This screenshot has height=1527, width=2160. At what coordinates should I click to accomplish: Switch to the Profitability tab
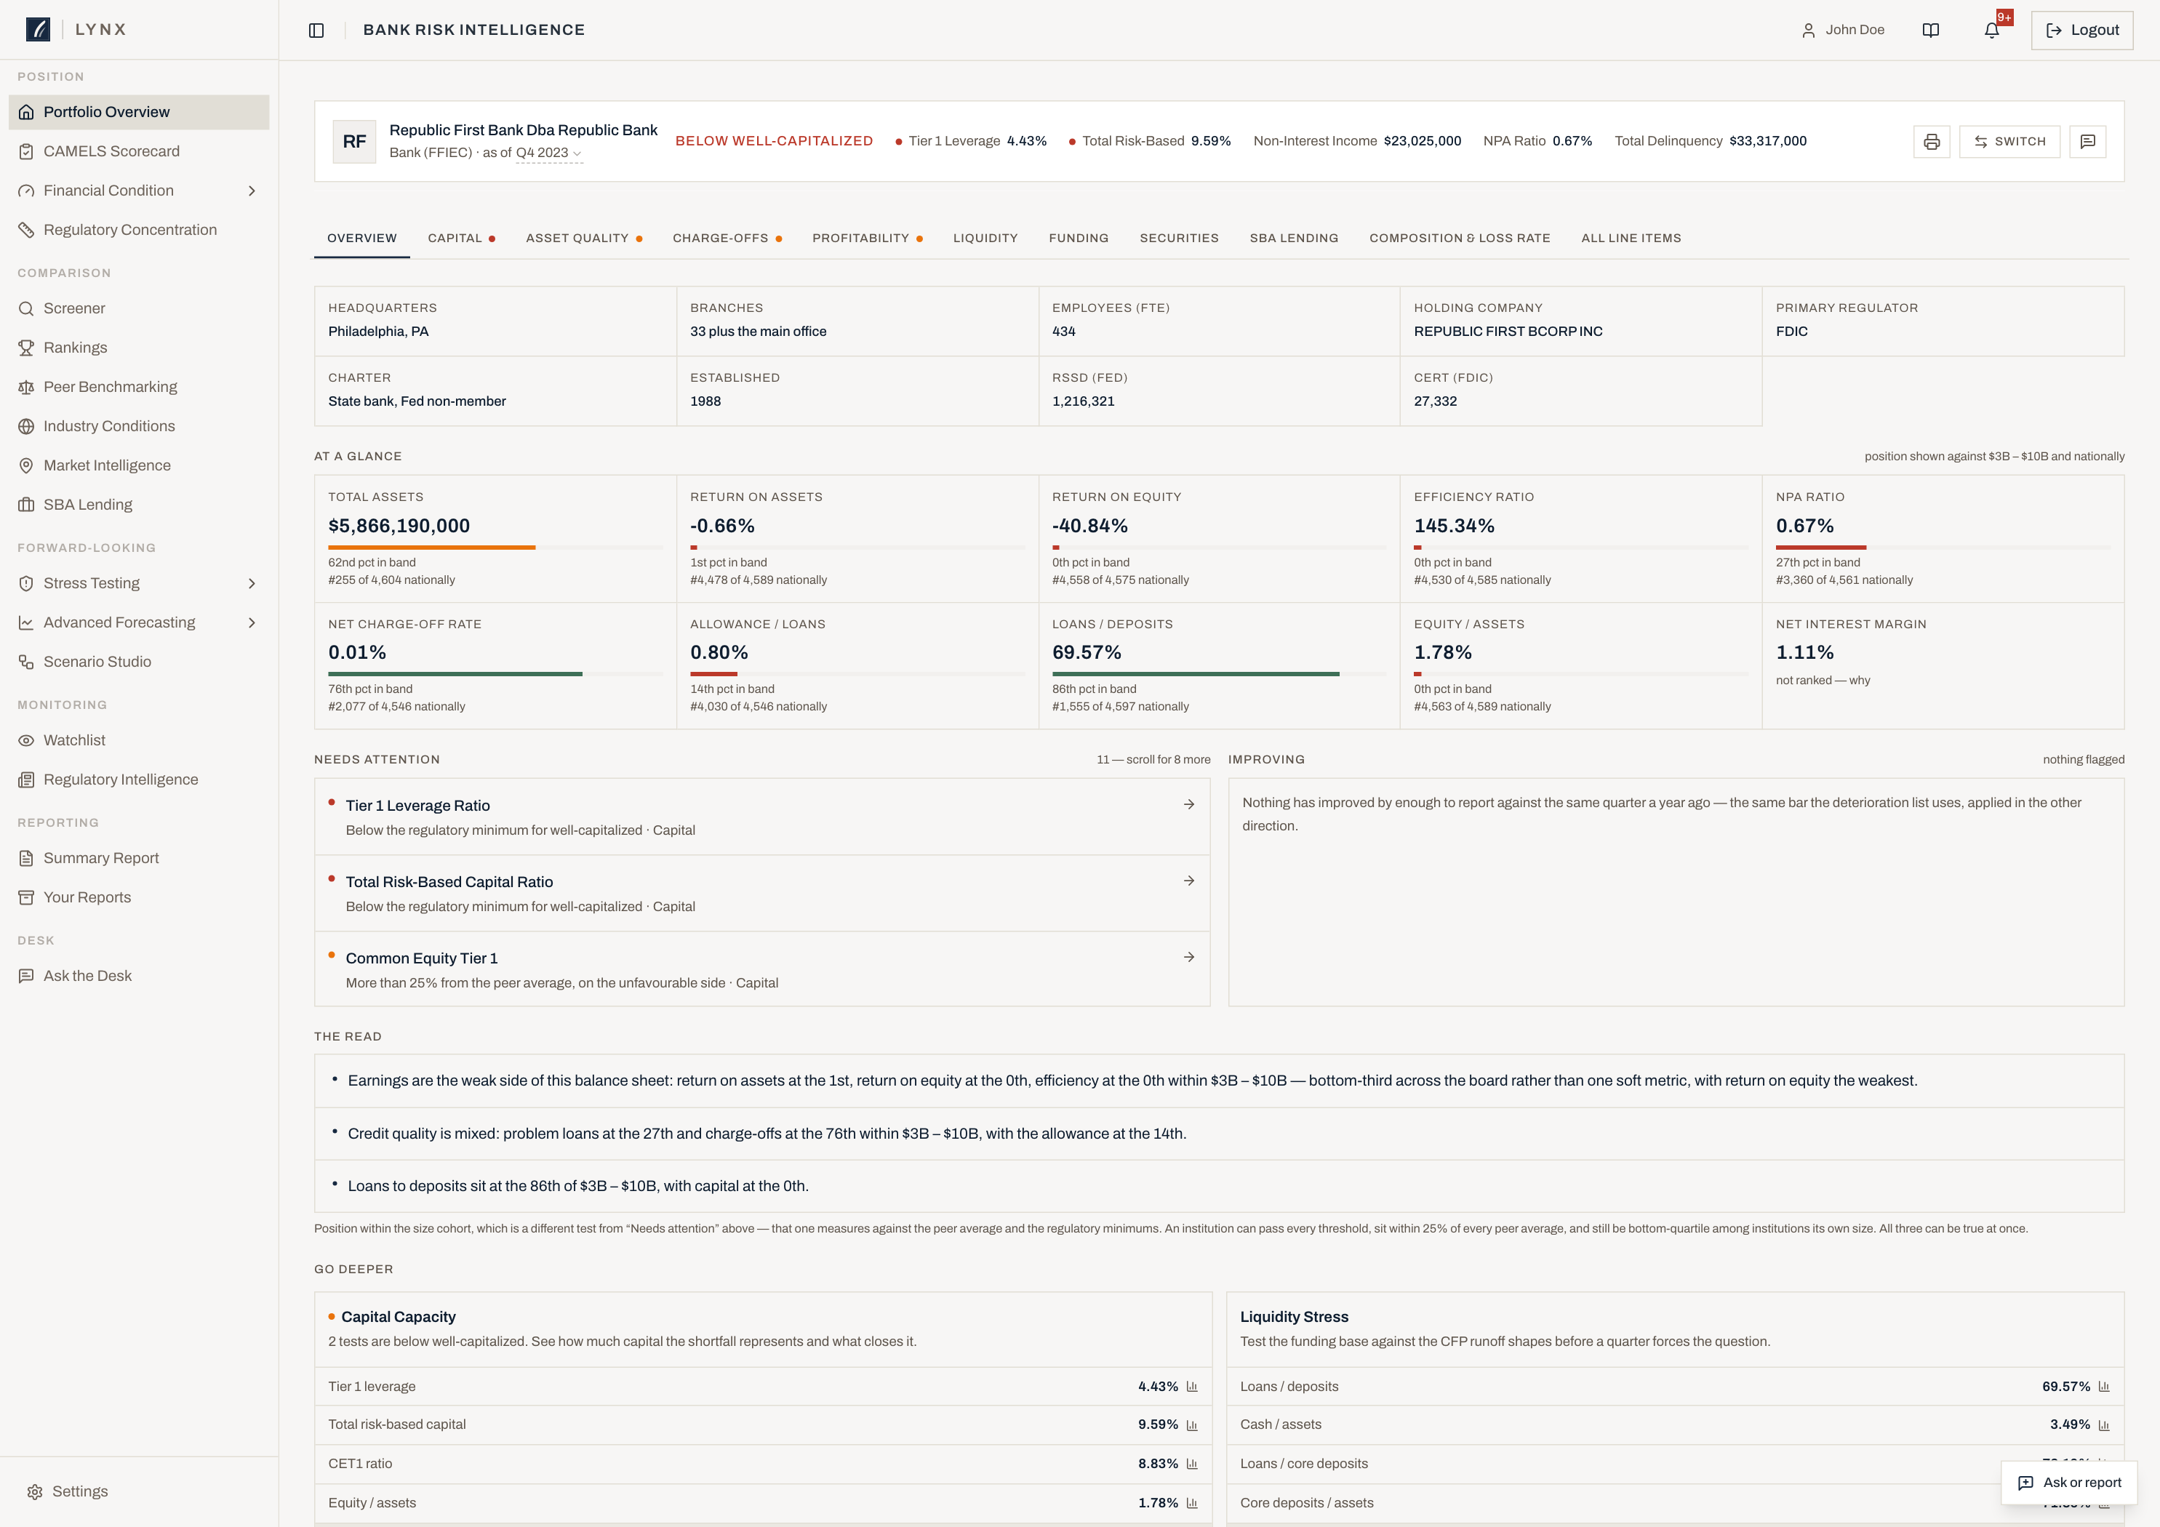[x=868, y=238]
